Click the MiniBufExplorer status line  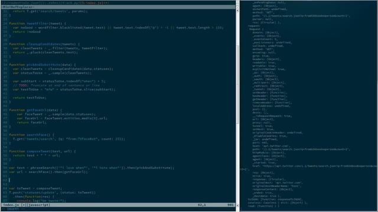(x=118, y=7)
